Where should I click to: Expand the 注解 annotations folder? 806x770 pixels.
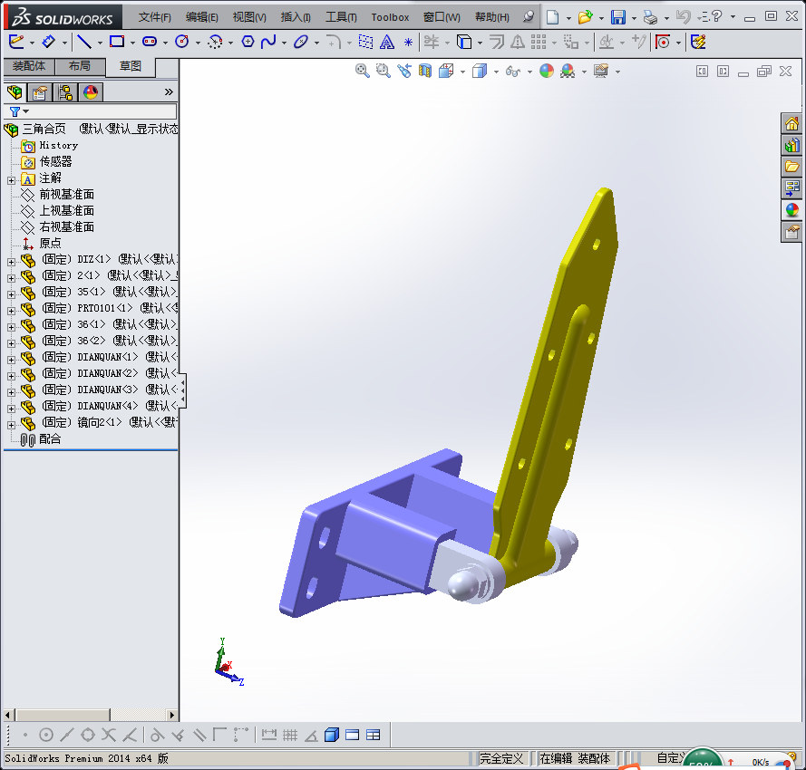tap(11, 180)
